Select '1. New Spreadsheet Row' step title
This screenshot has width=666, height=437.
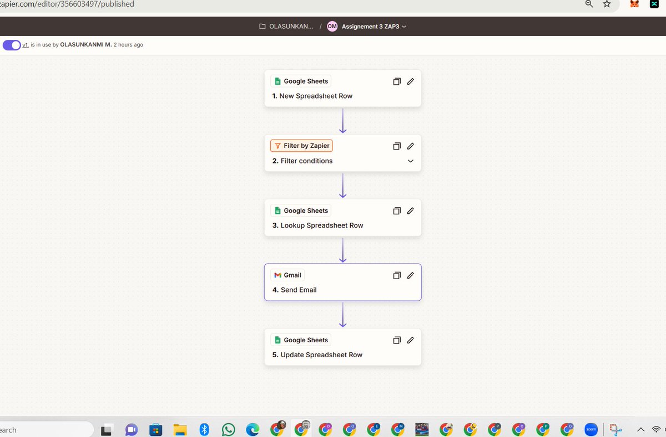pyautogui.click(x=312, y=96)
